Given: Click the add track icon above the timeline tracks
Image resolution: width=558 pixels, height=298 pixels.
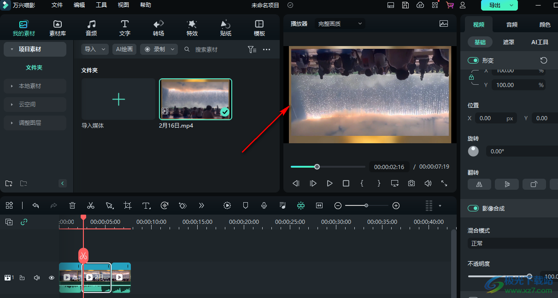Looking at the screenshot, I should click(9, 222).
